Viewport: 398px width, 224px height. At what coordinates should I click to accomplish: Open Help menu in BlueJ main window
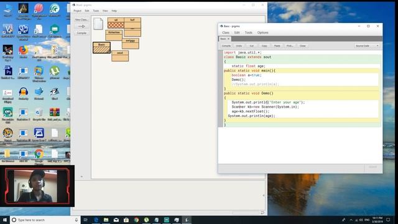click(114, 11)
